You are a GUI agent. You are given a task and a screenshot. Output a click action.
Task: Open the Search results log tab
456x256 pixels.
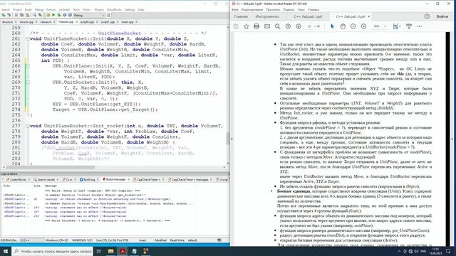tap(46, 180)
